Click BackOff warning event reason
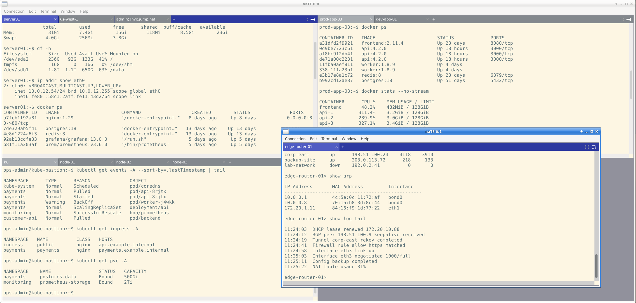Viewport: 636px width, 303px height. tap(83, 202)
